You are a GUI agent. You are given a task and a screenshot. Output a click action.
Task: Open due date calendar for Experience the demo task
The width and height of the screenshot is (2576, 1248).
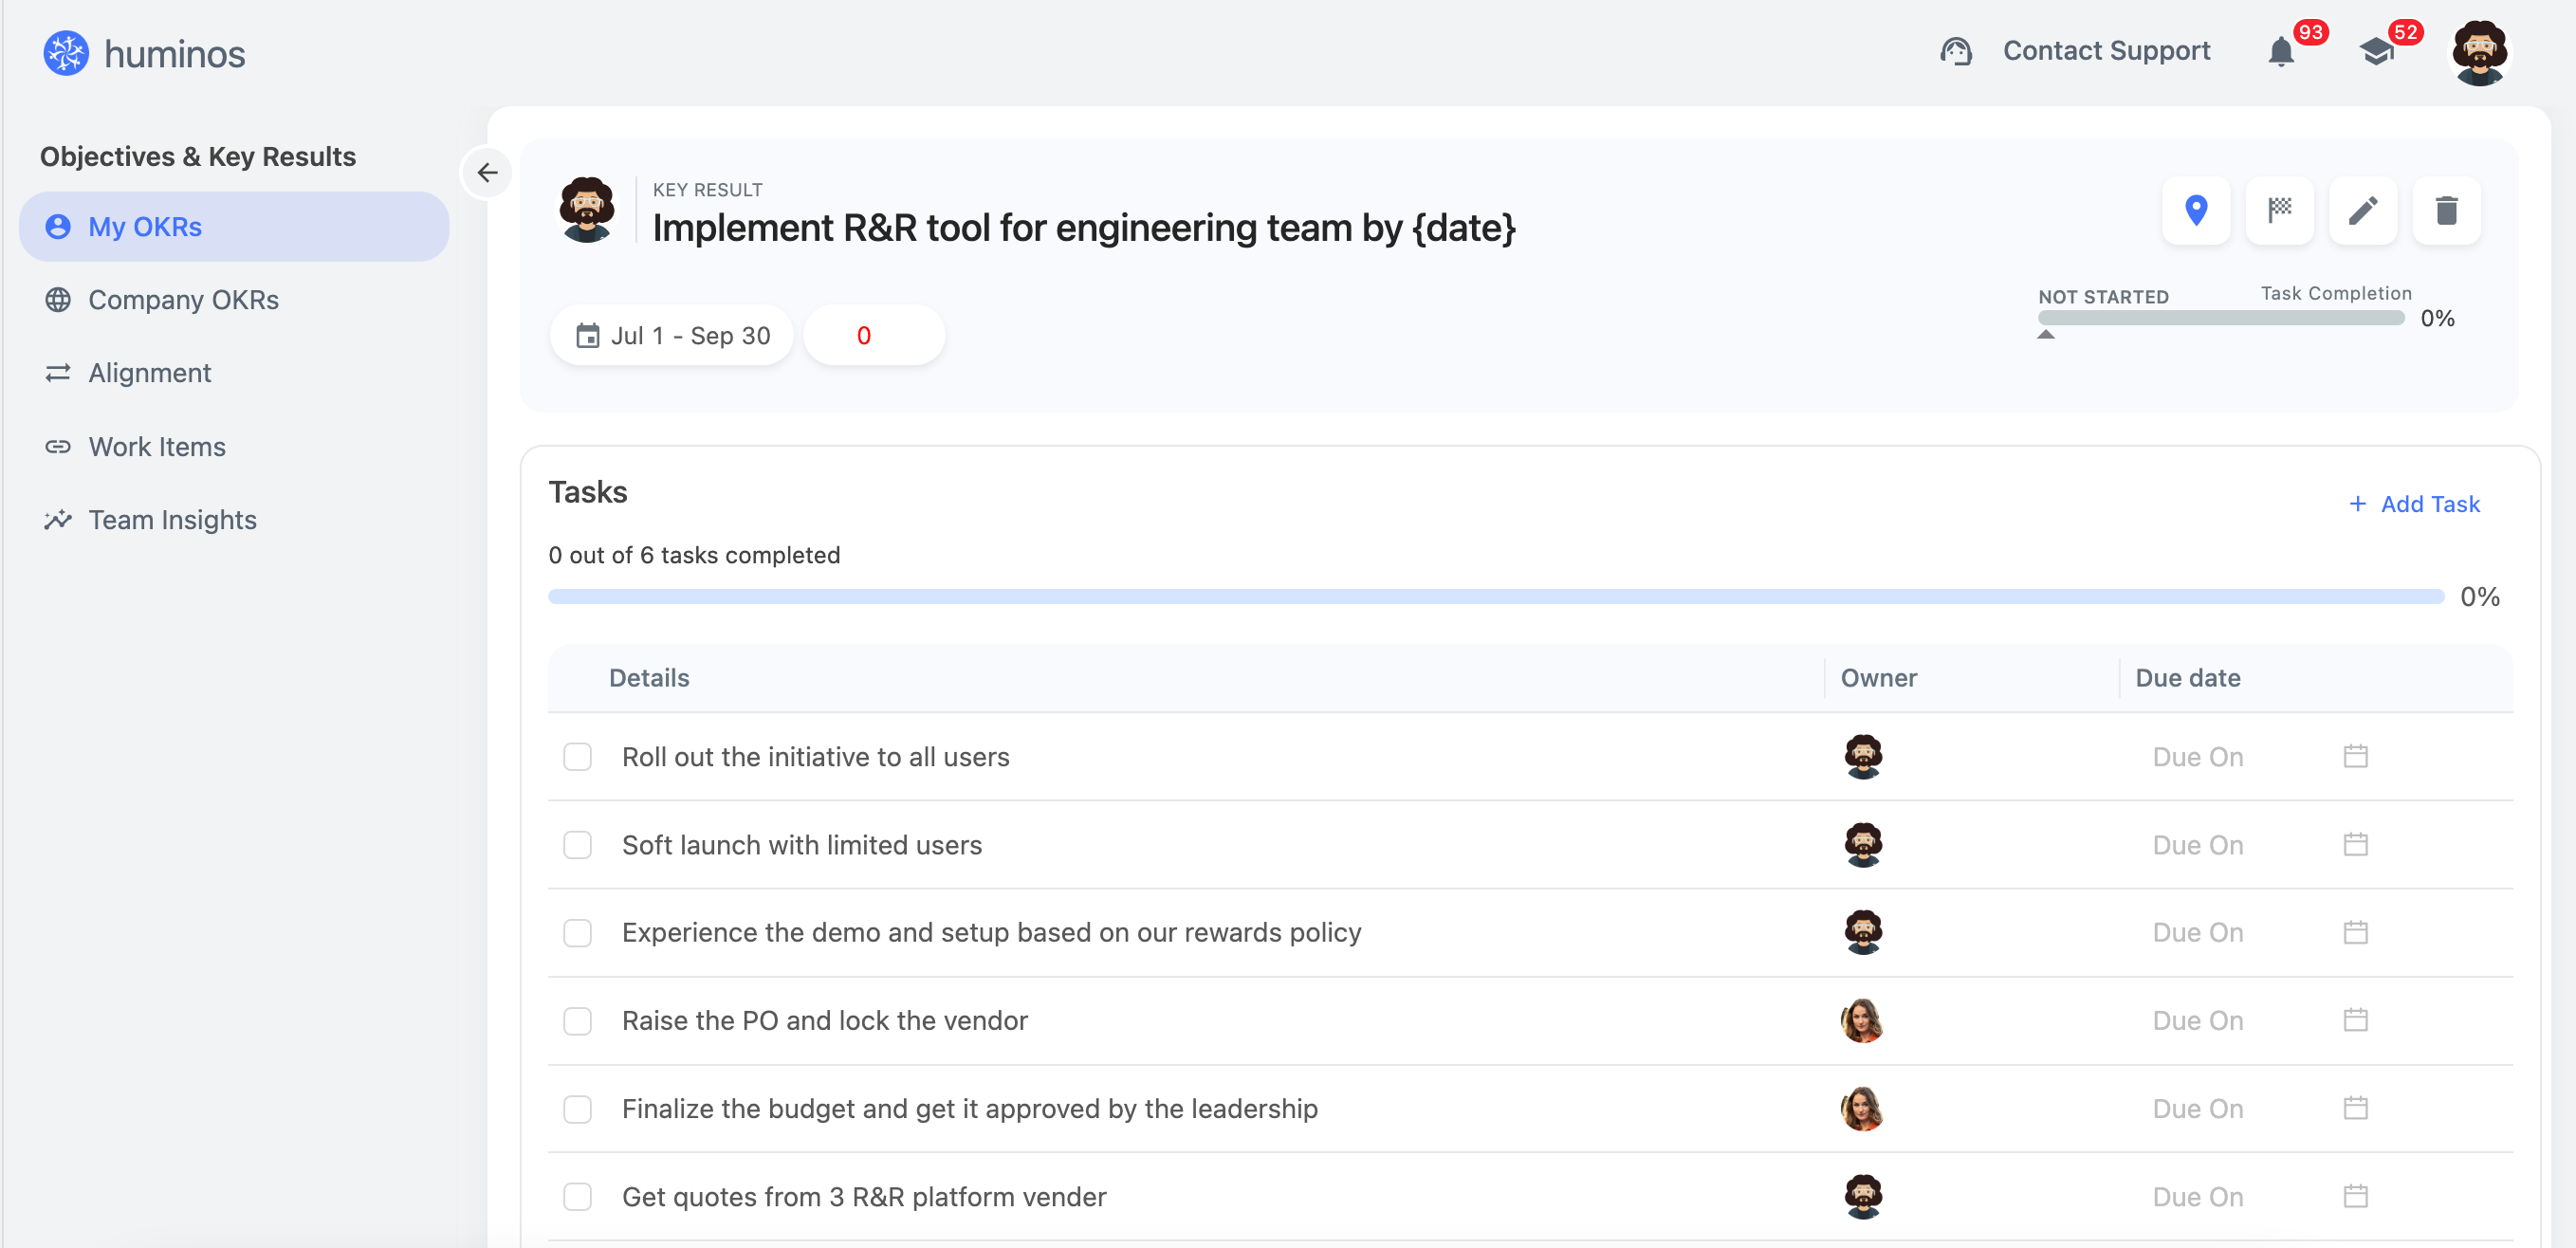pos(2356,932)
